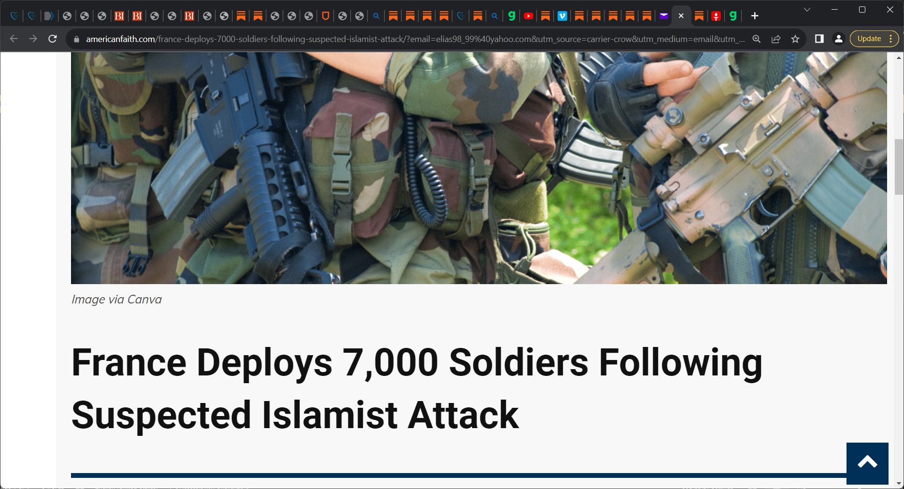Image resolution: width=904 pixels, height=489 pixels.
Task: Open a new tab with the plus button
Action: pyautogui.click(x=755, y=16)
